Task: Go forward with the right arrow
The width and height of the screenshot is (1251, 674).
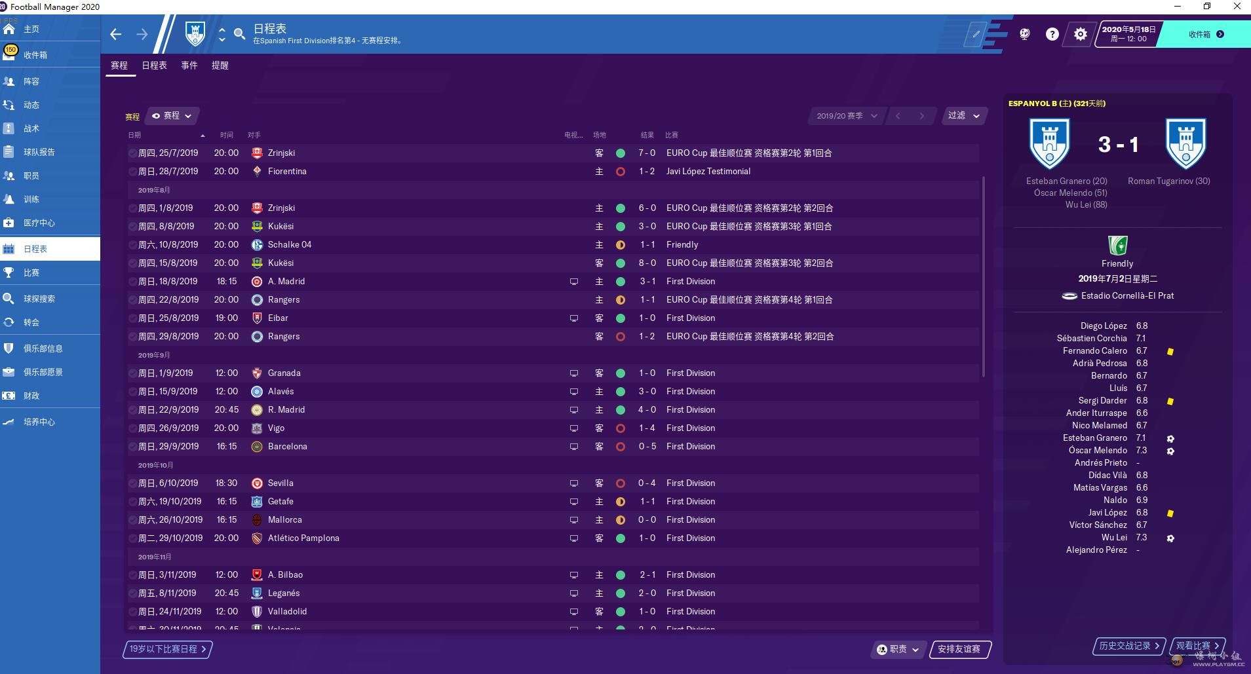Action: 142,34
